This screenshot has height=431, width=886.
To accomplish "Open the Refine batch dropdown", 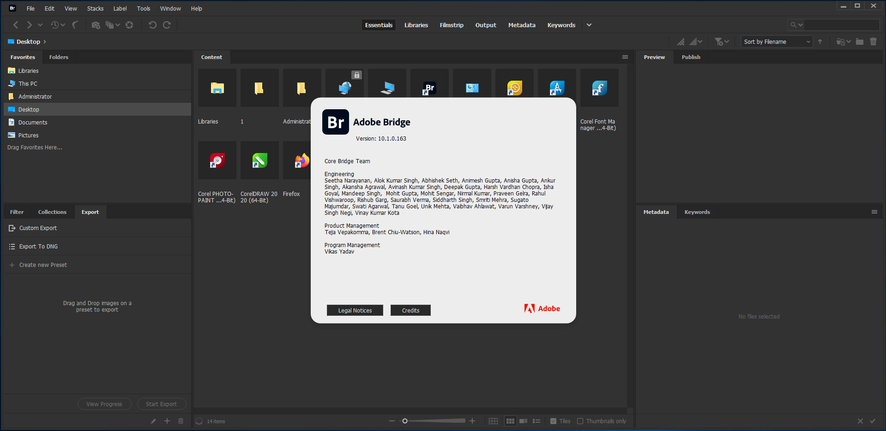I will [x=112, y=25].
